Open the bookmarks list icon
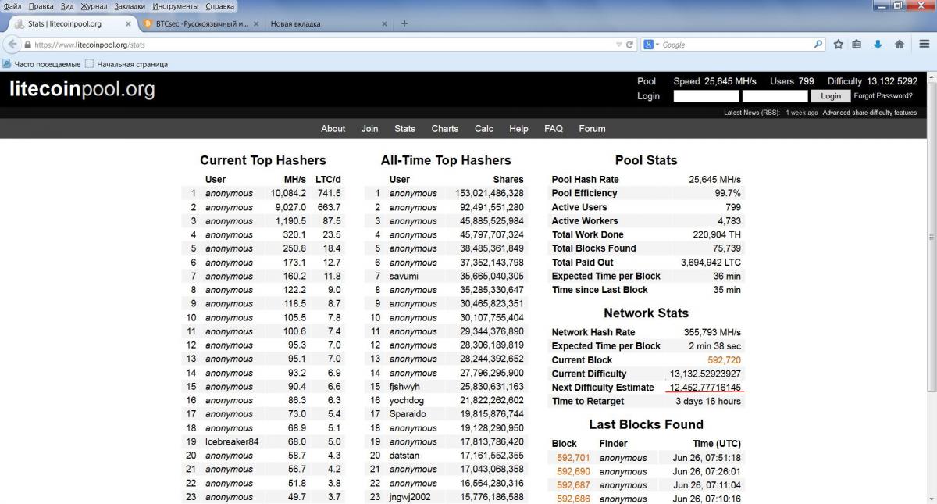The height and width of the screenshot is (504, 937). pos(857,45)
